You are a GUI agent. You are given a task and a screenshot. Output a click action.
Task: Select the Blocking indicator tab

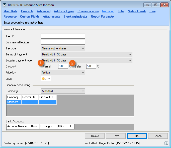(75, 17)
